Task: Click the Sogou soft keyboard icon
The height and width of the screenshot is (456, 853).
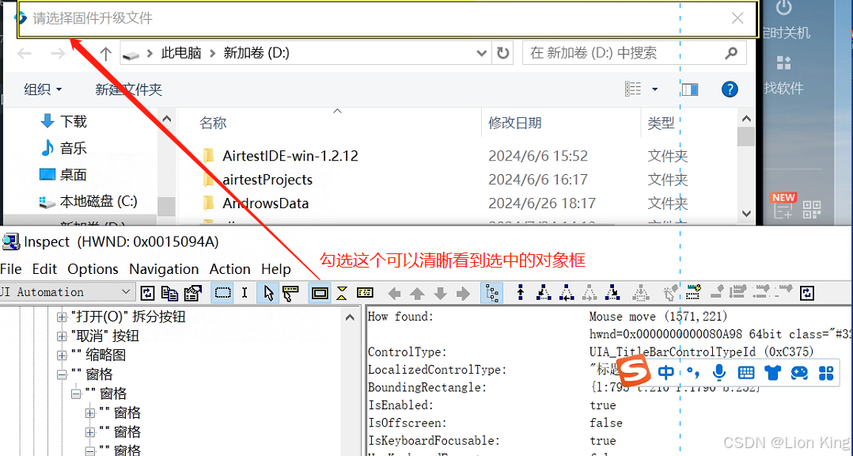Action: point(746,373)
